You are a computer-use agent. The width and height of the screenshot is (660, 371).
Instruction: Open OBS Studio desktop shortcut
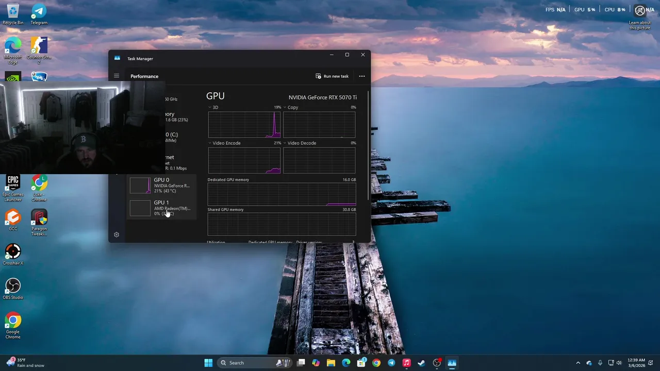pyautogui.click(x=13, y=289)
